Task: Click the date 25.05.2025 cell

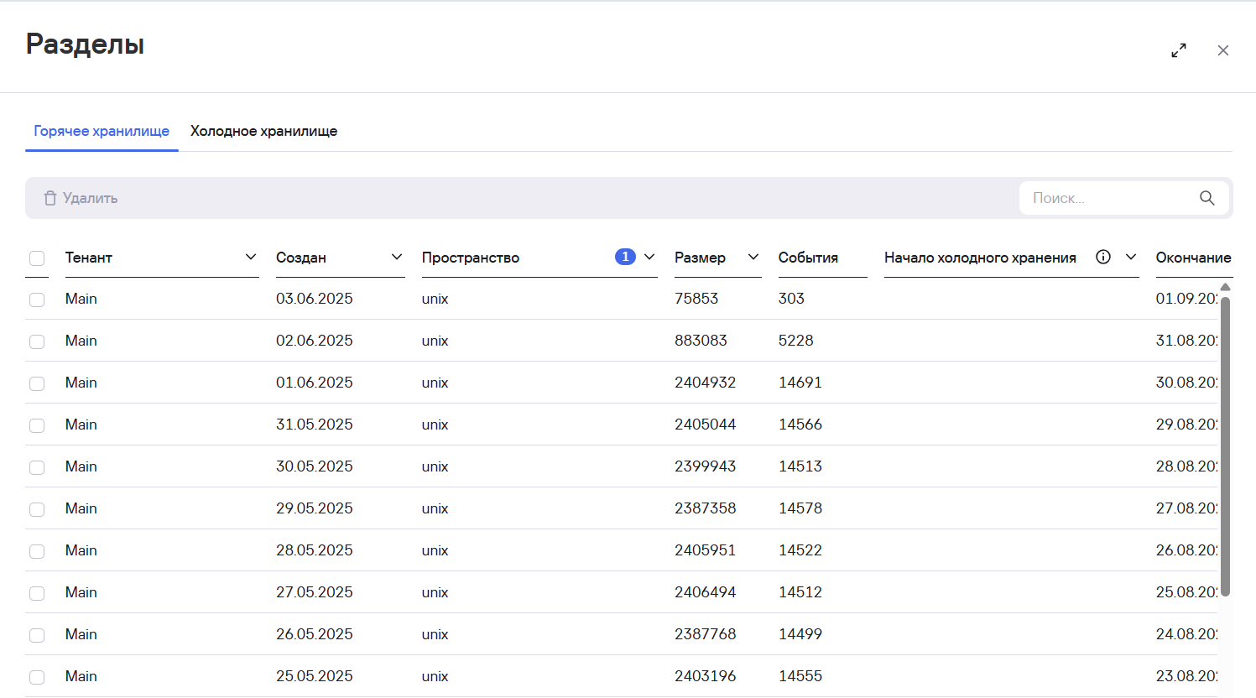Action: (315, 676)
